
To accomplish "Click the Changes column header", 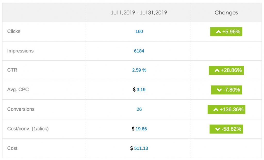I will click(x=226, y=13).
